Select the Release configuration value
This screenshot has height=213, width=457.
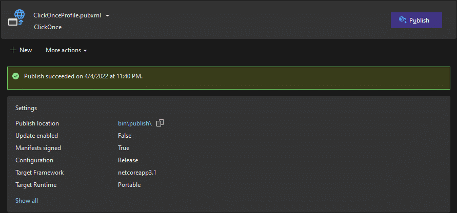click(128, 160)
